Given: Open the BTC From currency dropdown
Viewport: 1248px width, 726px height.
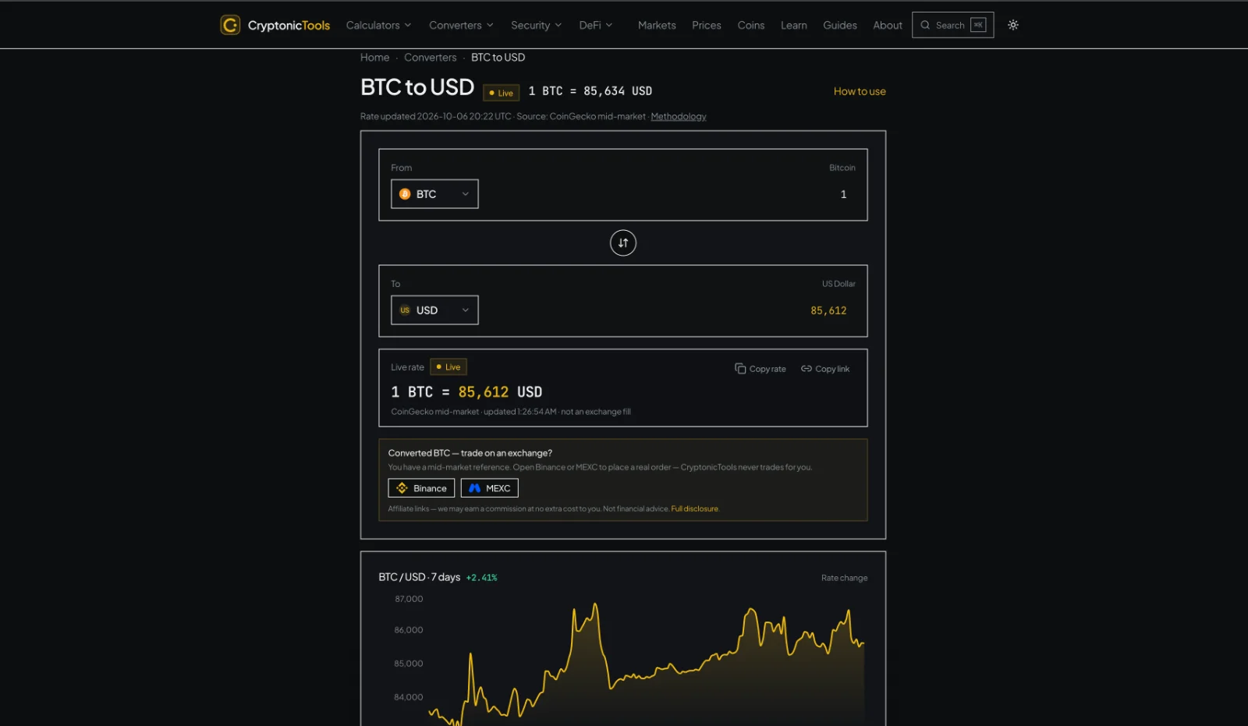Looking at the screenshot, I should [x=434, y=194].
